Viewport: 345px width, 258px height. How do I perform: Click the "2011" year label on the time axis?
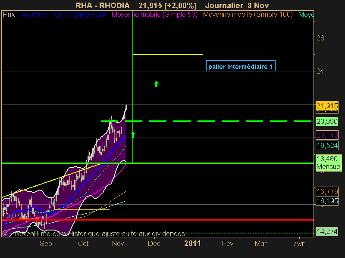click(x=192, y=243)
